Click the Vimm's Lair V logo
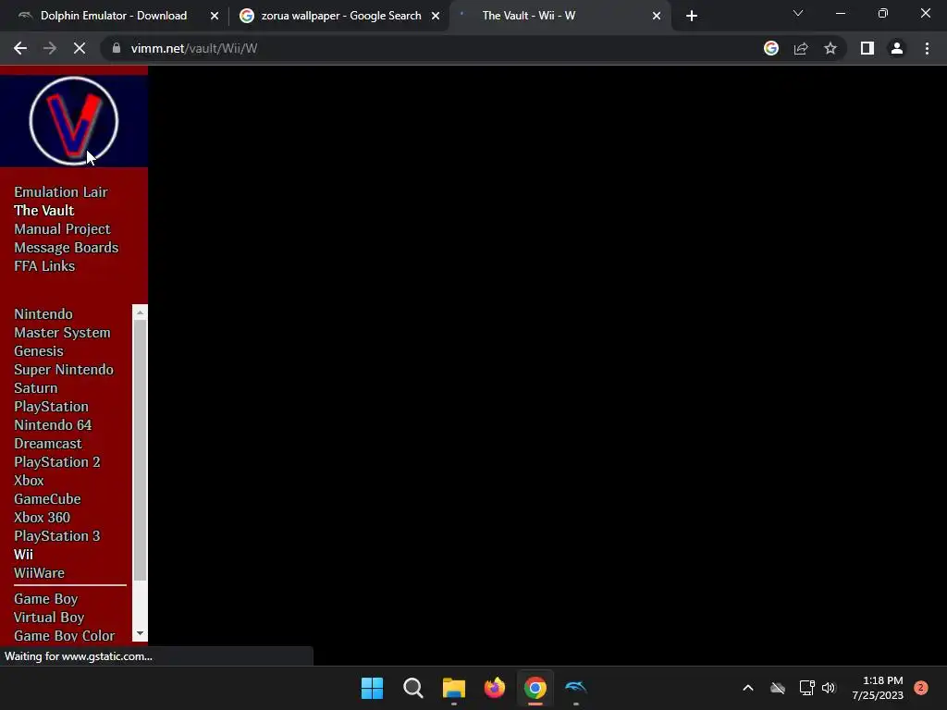 click(74, 121)
